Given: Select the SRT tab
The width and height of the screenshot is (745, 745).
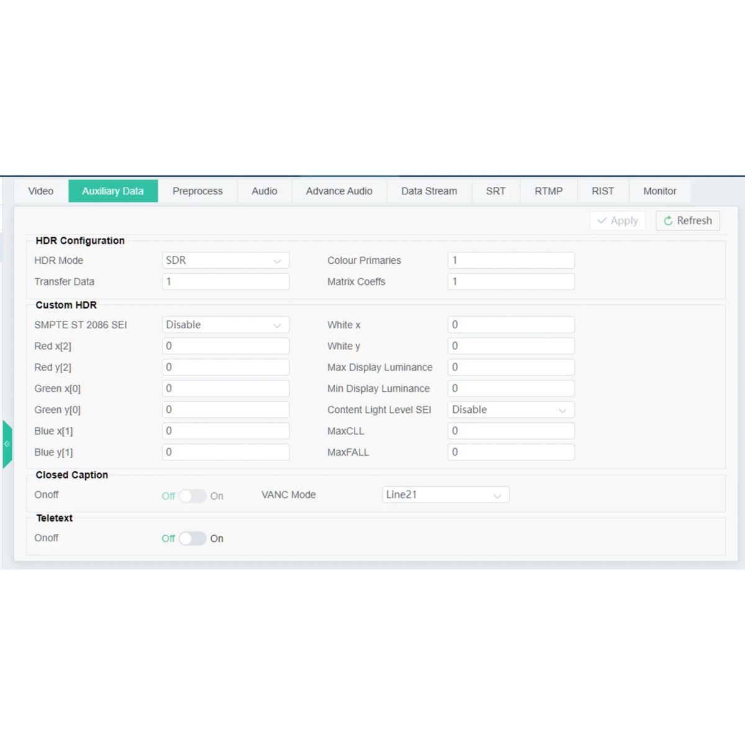Looking at the screenshot, I should 495,191.
